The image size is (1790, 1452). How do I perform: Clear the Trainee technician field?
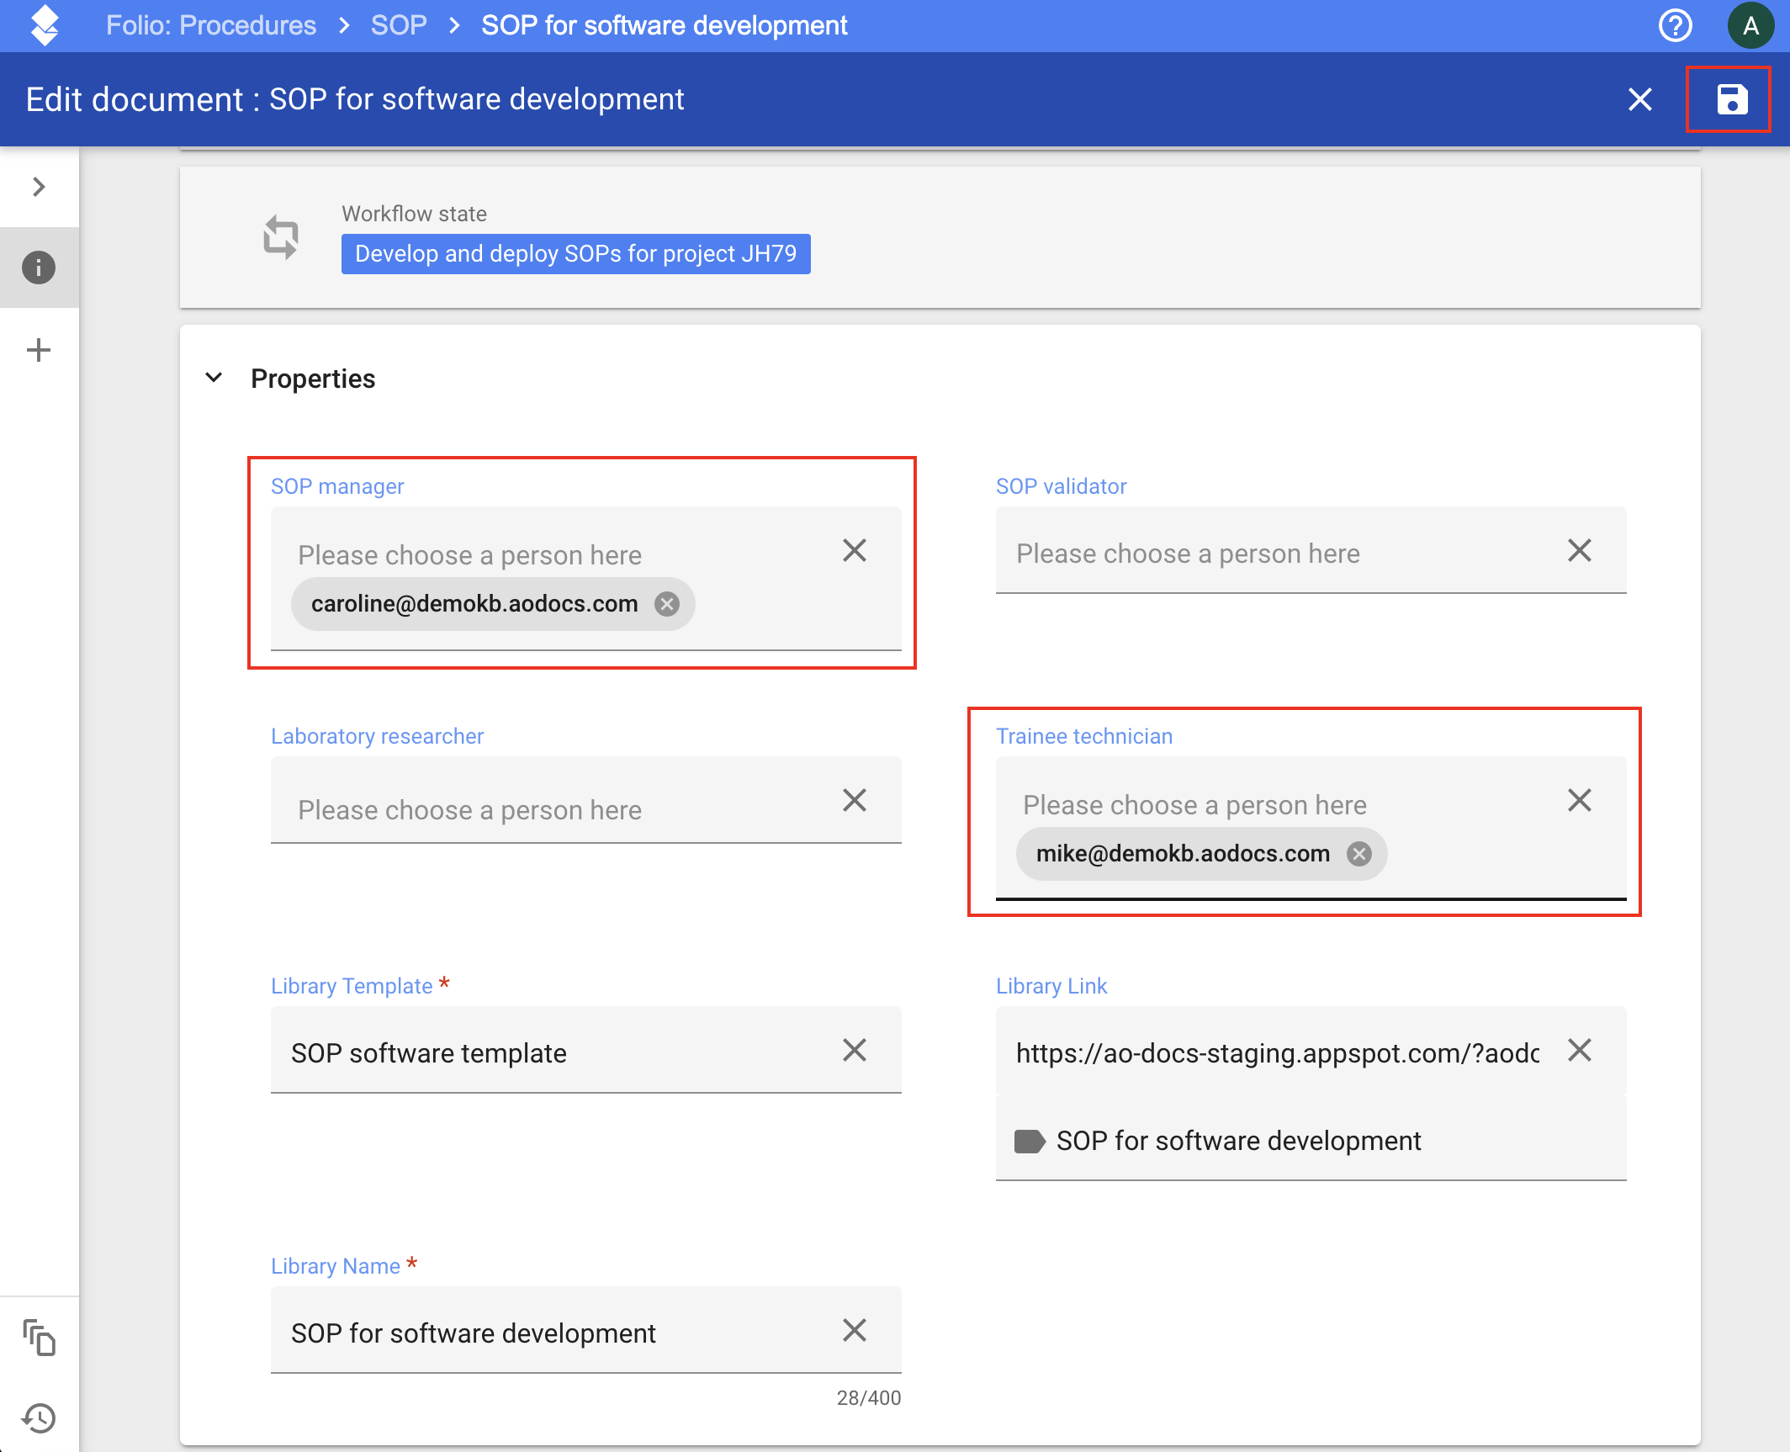[1580, 800]
